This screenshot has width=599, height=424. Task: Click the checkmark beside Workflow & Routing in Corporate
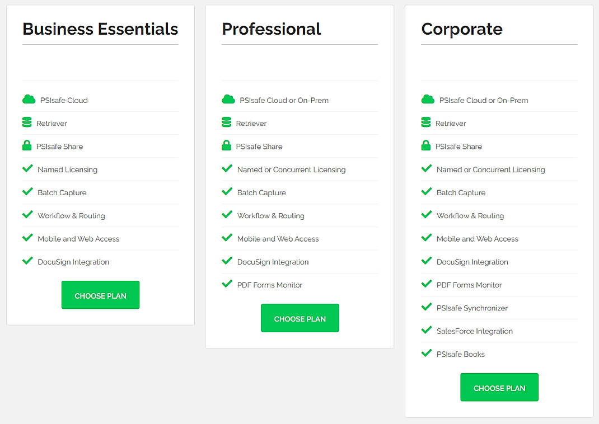click(427, 215)
